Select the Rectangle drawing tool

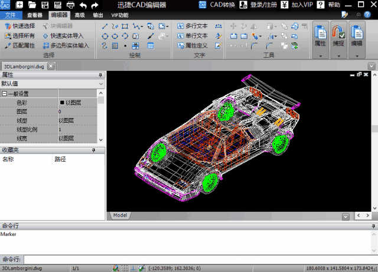[125, 27]
